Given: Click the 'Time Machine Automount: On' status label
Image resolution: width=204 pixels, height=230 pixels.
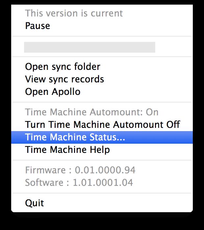Looking at the screenshot, I should pyautogui.click(x=92, y=112).
